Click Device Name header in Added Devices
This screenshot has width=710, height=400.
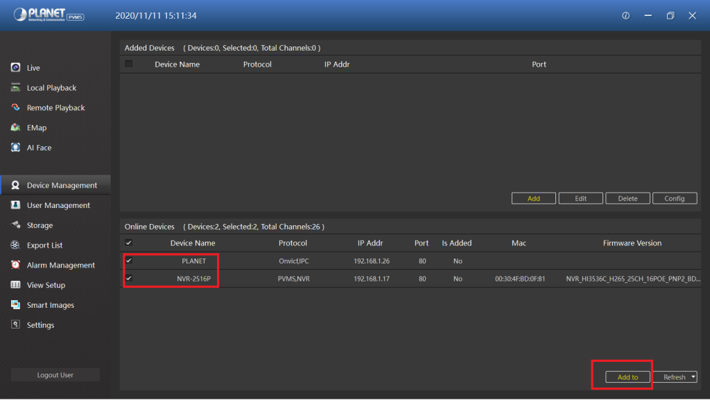(177, 64)
